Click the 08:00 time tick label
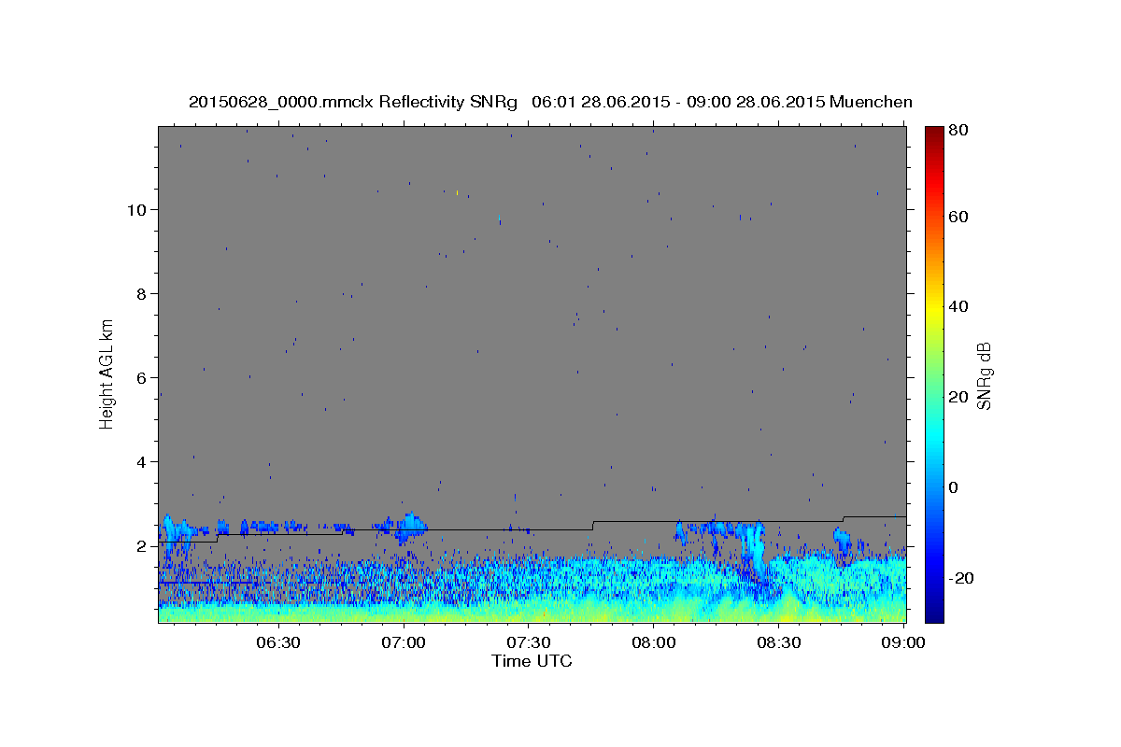1121x747 pixels. coord(654,642)
